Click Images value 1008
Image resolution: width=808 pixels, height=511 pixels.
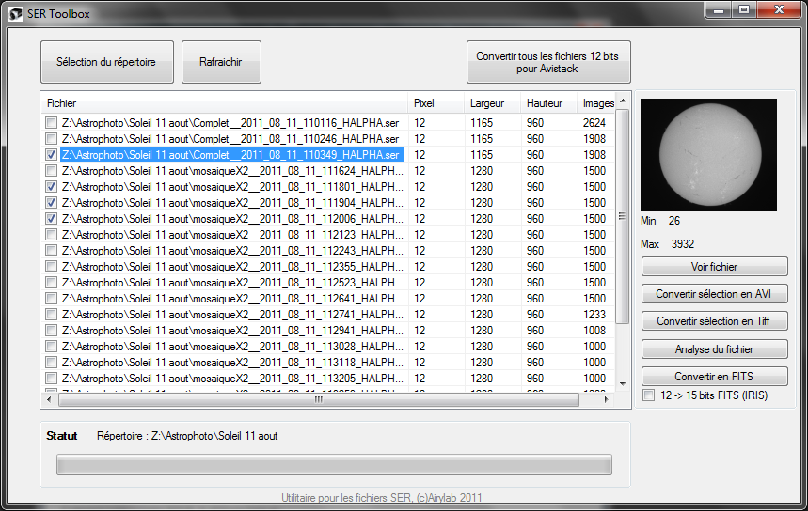click(594, 330)
